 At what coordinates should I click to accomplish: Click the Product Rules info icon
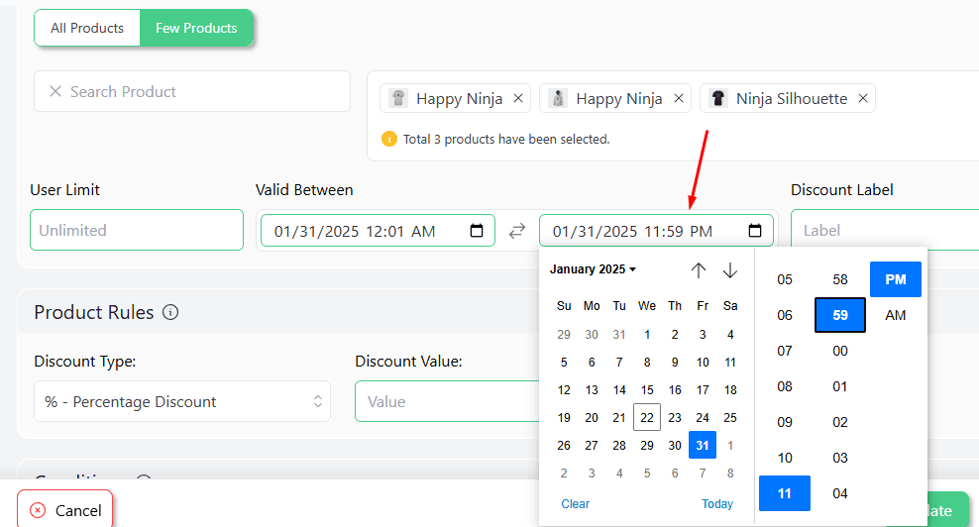coord(170,313)
